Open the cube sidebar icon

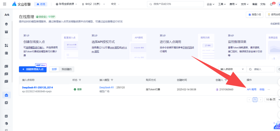6,123
